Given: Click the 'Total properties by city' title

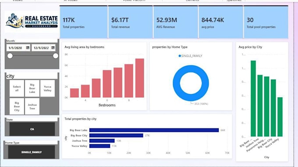Looking at the screenshot, I should pyautogui.click(x=80, y=119).
